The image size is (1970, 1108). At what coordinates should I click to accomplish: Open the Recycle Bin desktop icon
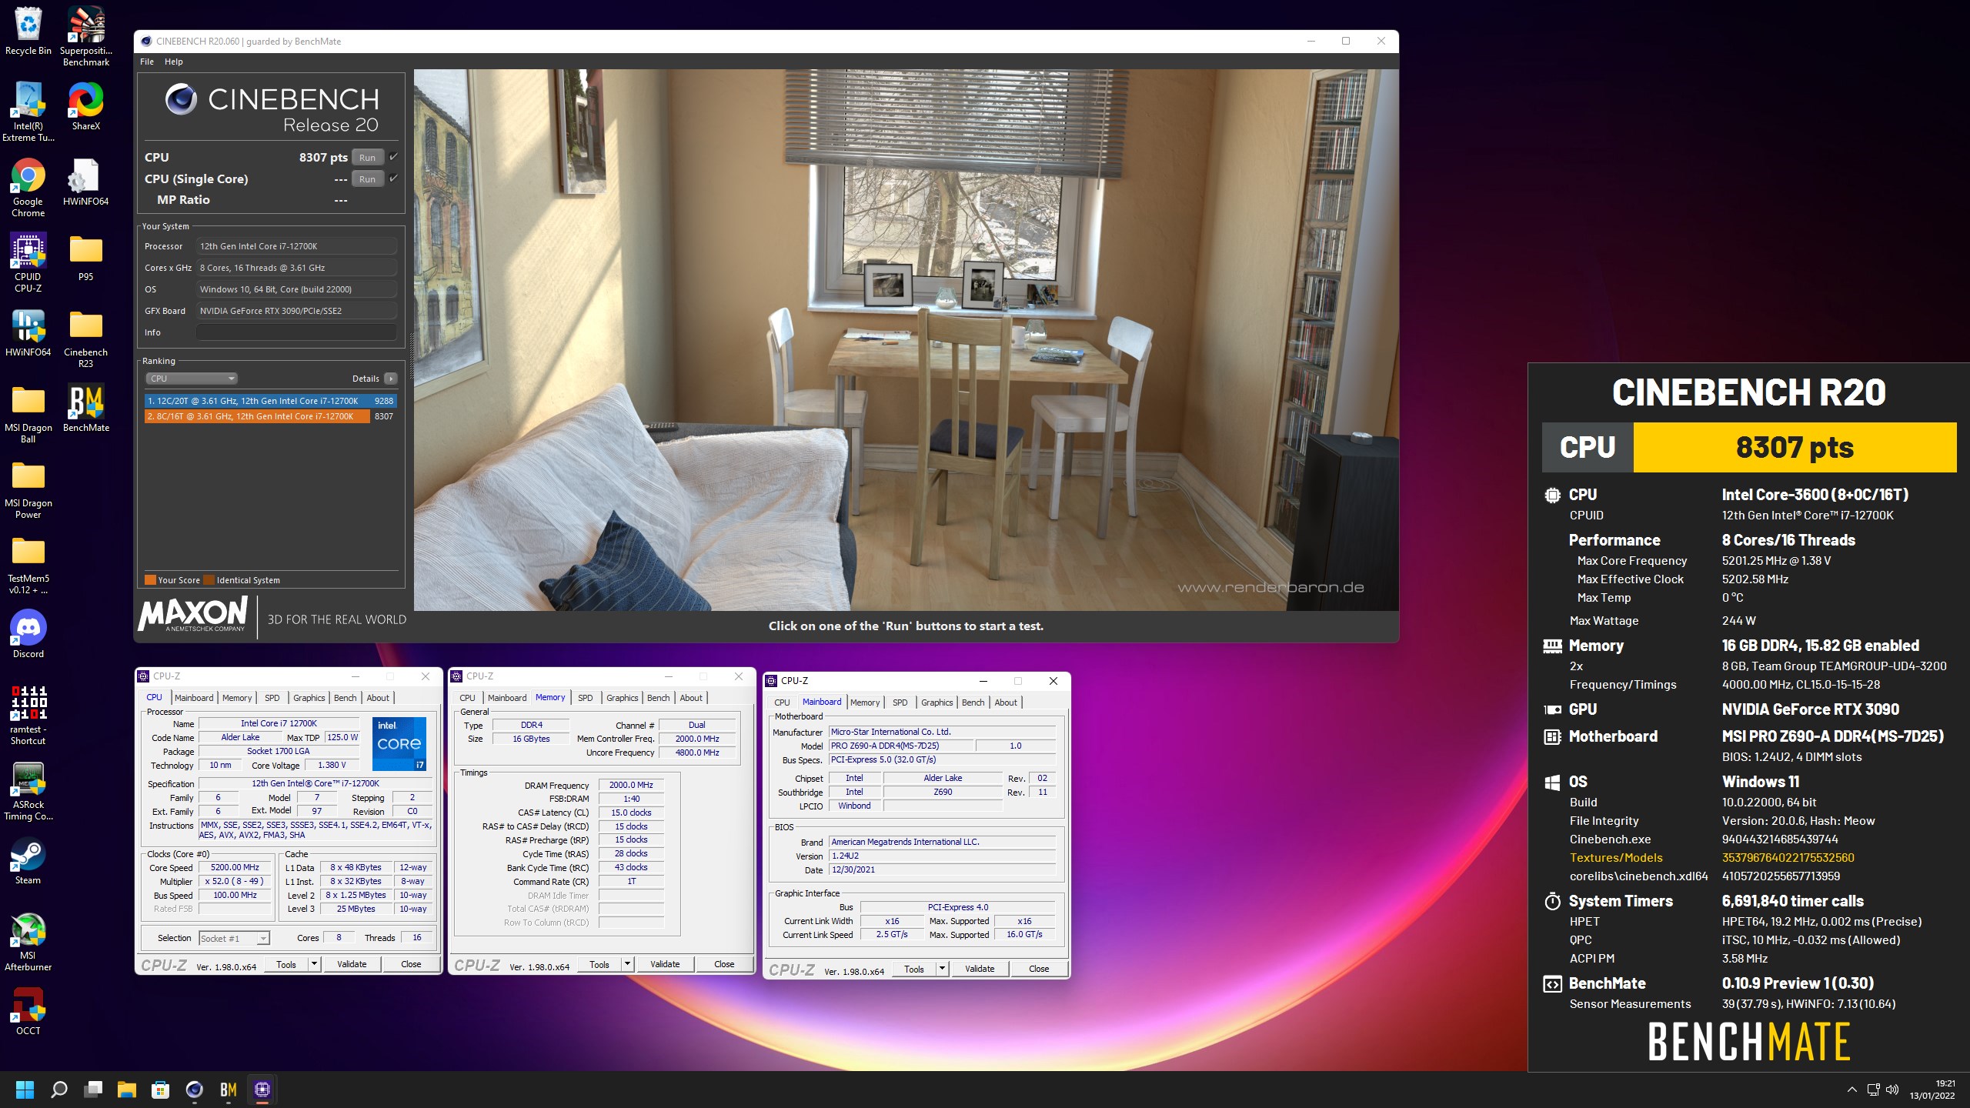point(28,32)
